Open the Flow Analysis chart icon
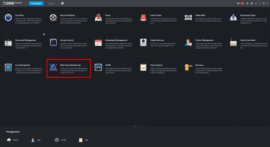The image size is (270, 147). tap(143, 67)
